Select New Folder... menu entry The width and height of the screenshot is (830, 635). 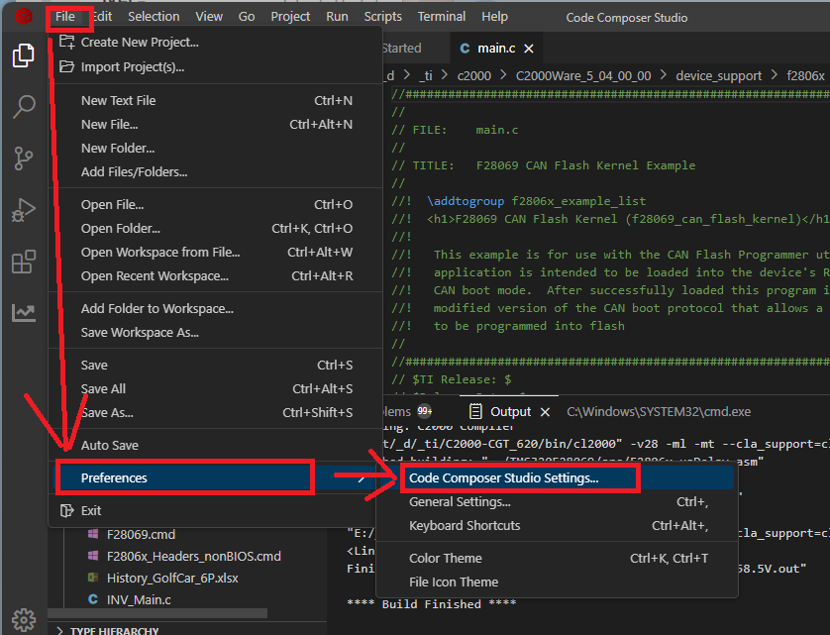click(x=216, y=149)
